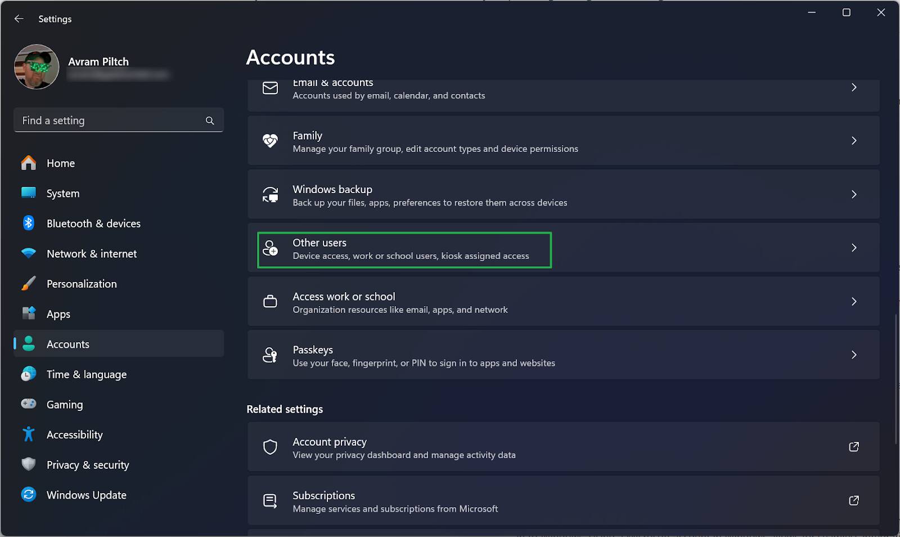
Task: Click the Windows backup icon
Action: tap(270, 195)
